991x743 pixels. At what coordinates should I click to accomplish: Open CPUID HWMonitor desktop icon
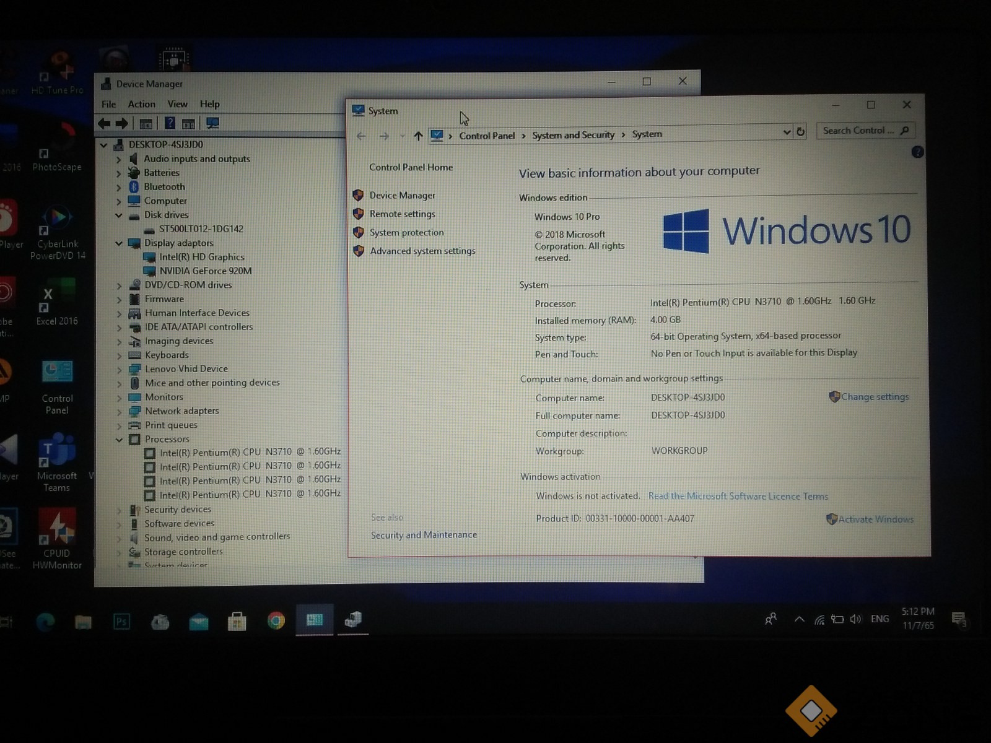[57, 539]
